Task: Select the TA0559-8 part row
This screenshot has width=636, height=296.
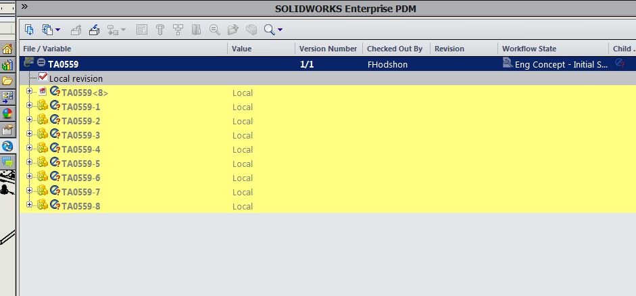Action: 328,206
